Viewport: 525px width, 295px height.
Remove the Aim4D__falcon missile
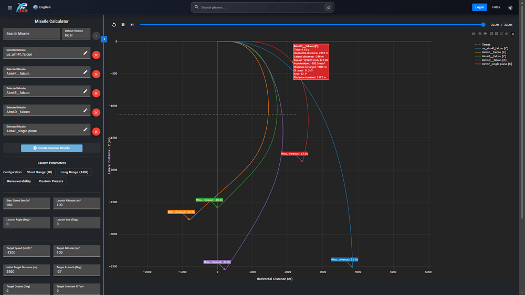click(96, 112)
